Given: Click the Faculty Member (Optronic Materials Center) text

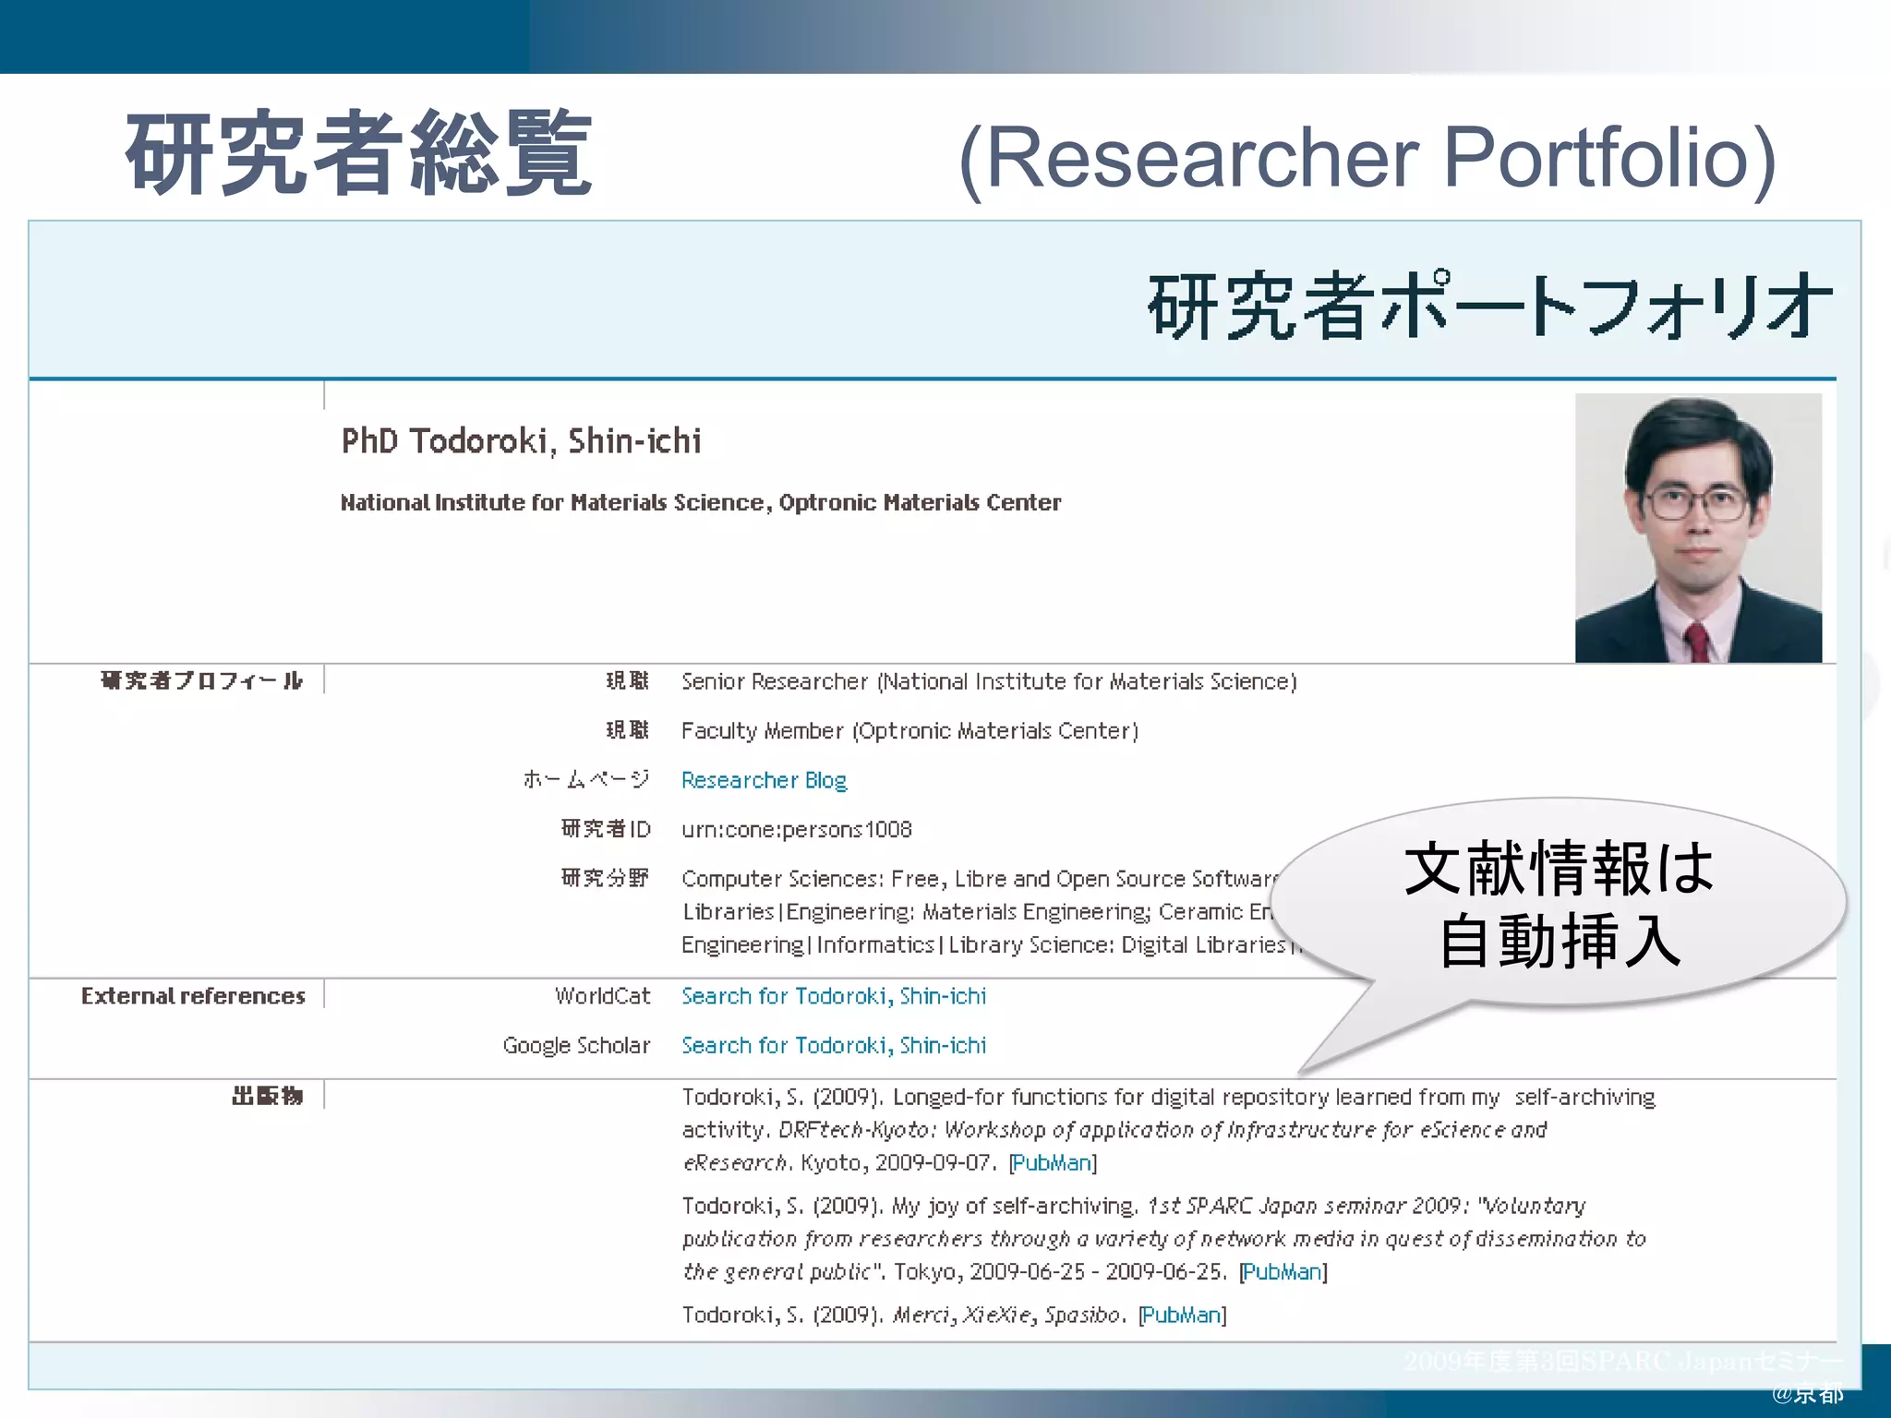Looking at the screenshot, I should coord(909,731).
